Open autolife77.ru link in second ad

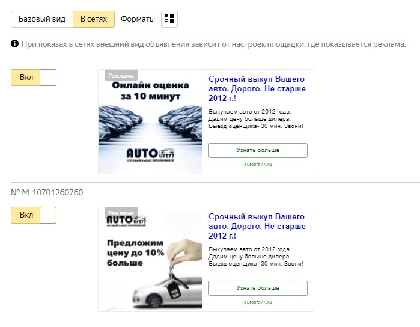click(x=258, y=302)
